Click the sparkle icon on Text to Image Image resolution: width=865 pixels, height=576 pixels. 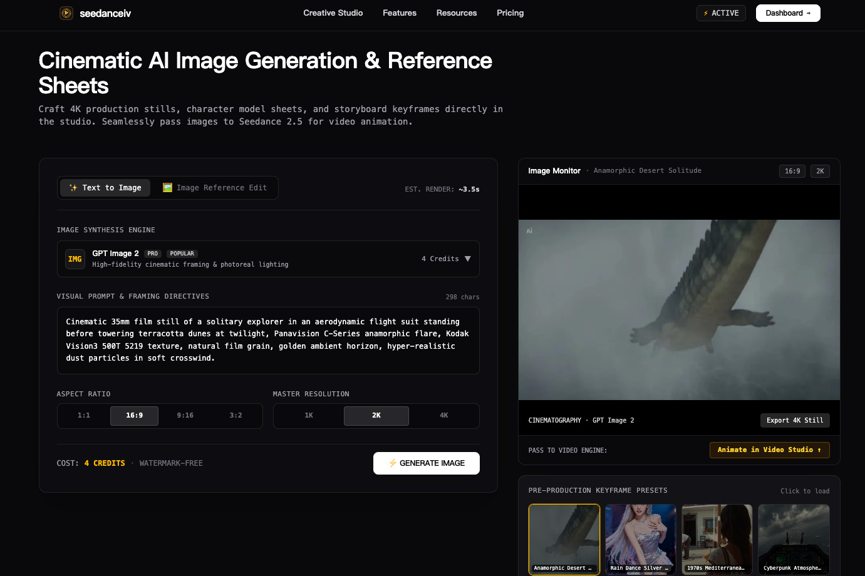[73, 188]
